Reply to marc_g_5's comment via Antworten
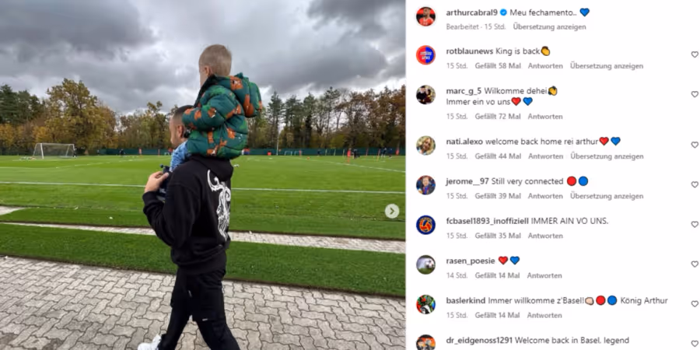Image resolution: width=700 pixels, height=350 pixels. coord(545,117)
